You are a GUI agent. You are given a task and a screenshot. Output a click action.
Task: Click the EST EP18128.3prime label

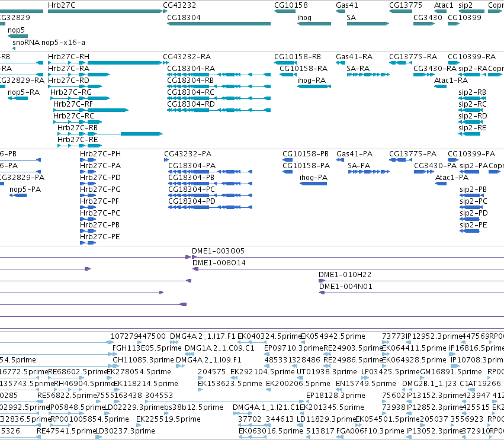click(336, 396)
